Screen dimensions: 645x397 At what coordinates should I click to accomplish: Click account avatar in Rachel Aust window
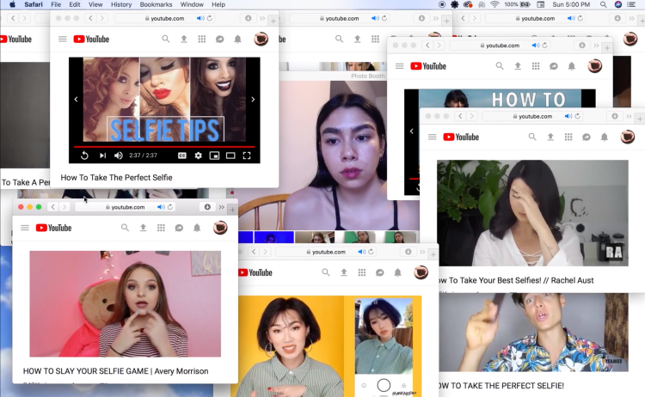coord(628,137)
